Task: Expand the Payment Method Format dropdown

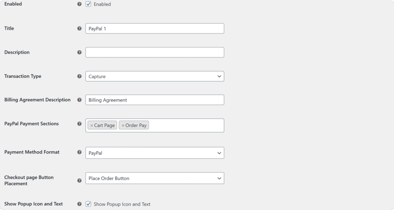Action: [x=155, y=153]
